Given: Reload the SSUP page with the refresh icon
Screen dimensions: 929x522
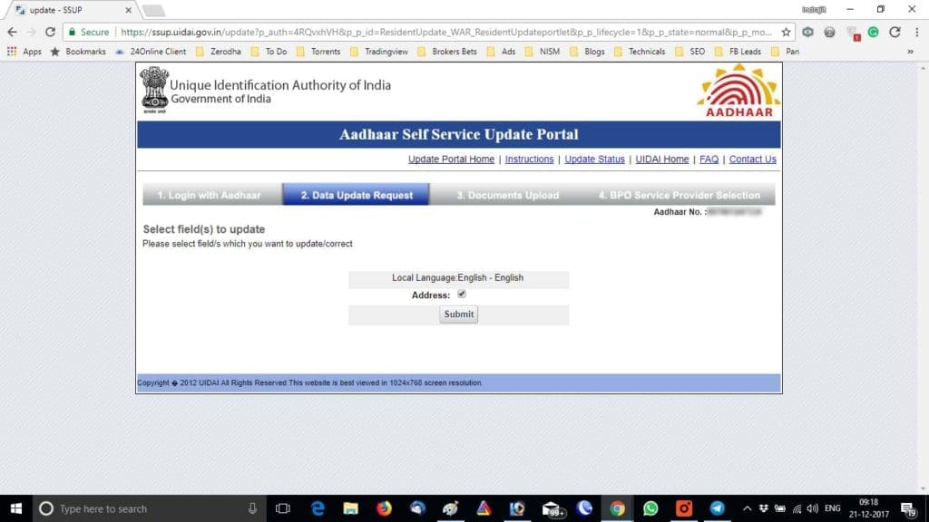Looking at the screenshot, I should (53, 30).
